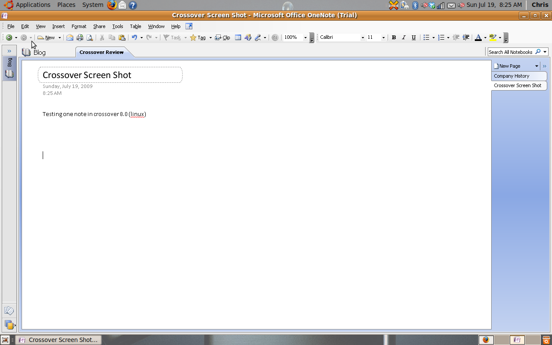Screen dimensions: 552x345
Task: Click the Undo arrow icon
Action: coord(135,38)
